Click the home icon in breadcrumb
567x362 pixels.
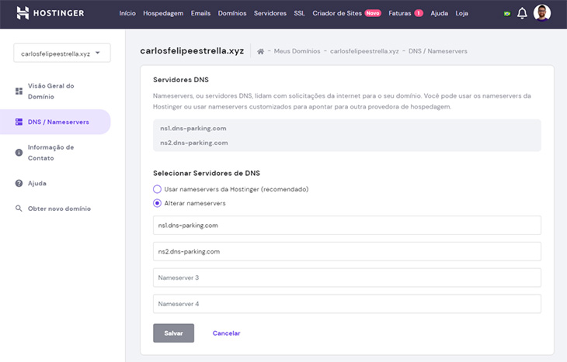click(x=261, y=51)
